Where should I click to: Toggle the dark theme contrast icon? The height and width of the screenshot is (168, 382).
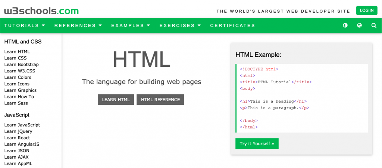(x=345, y=25)
